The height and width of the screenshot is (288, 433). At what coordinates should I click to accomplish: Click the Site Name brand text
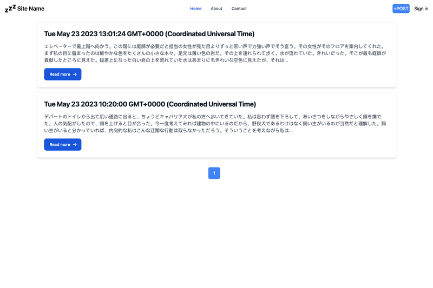pyautogui.click(x=31, y=9)
